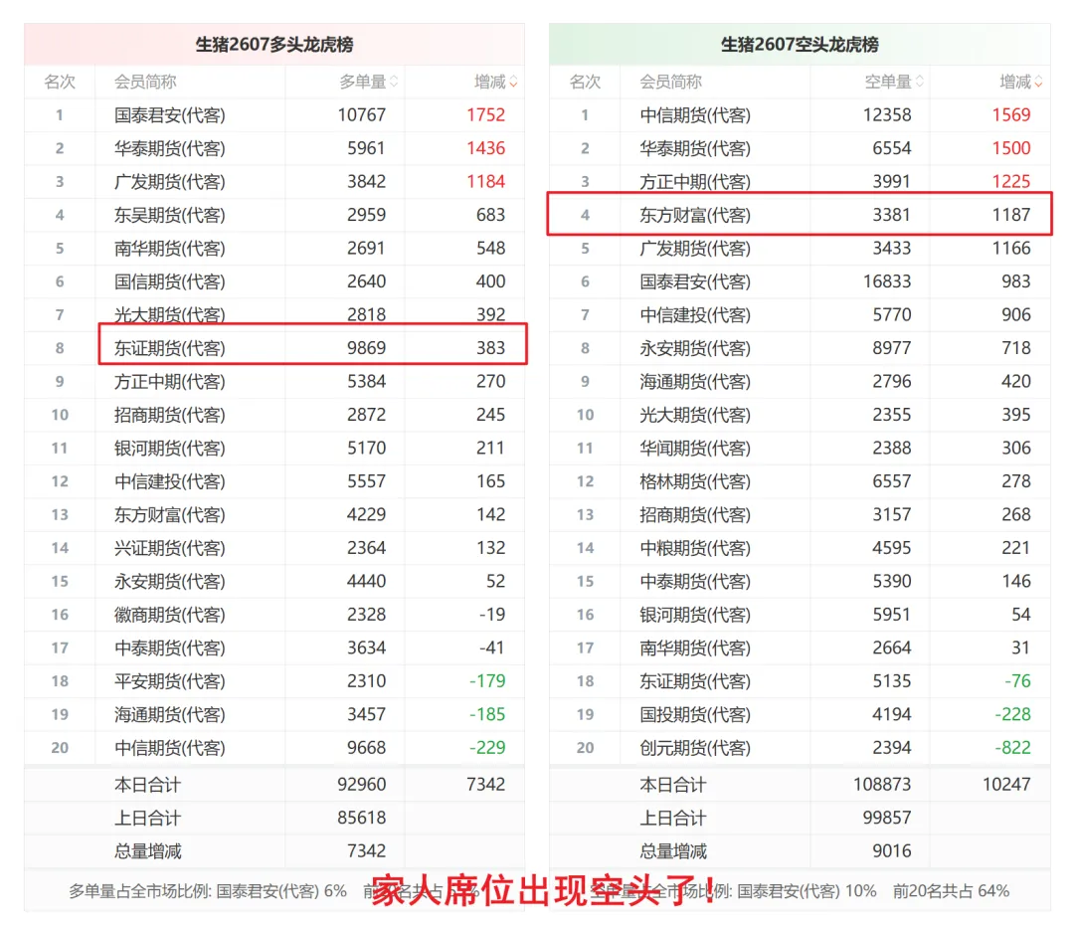The image size is (1074, 925).
Task: Click the red change value 1436
Action: pyautogui.click(x=485, y=148)
